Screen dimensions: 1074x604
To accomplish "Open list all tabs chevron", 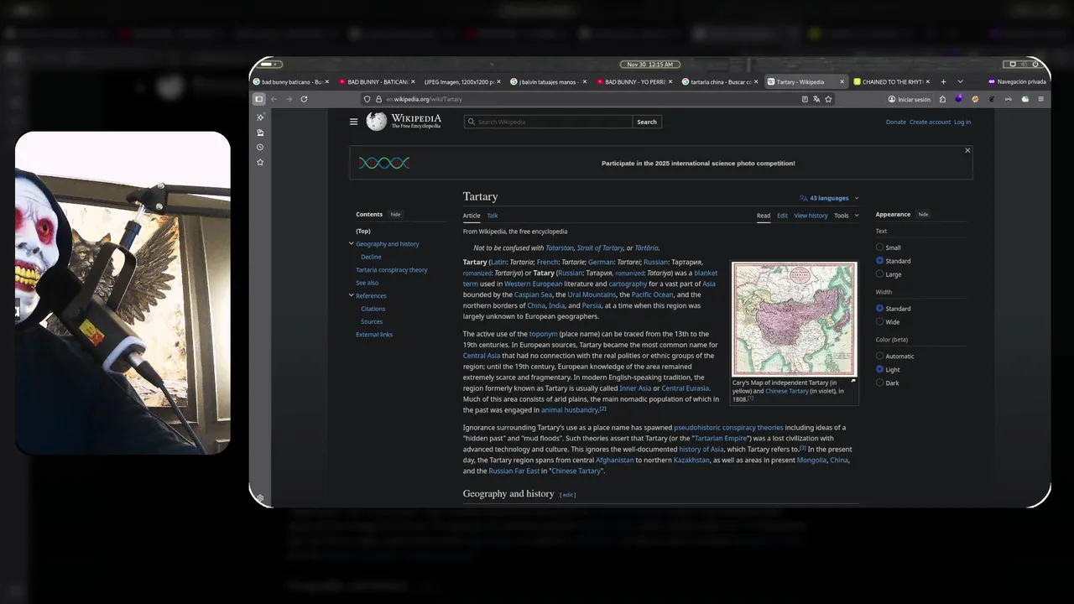I will [960, 82].
